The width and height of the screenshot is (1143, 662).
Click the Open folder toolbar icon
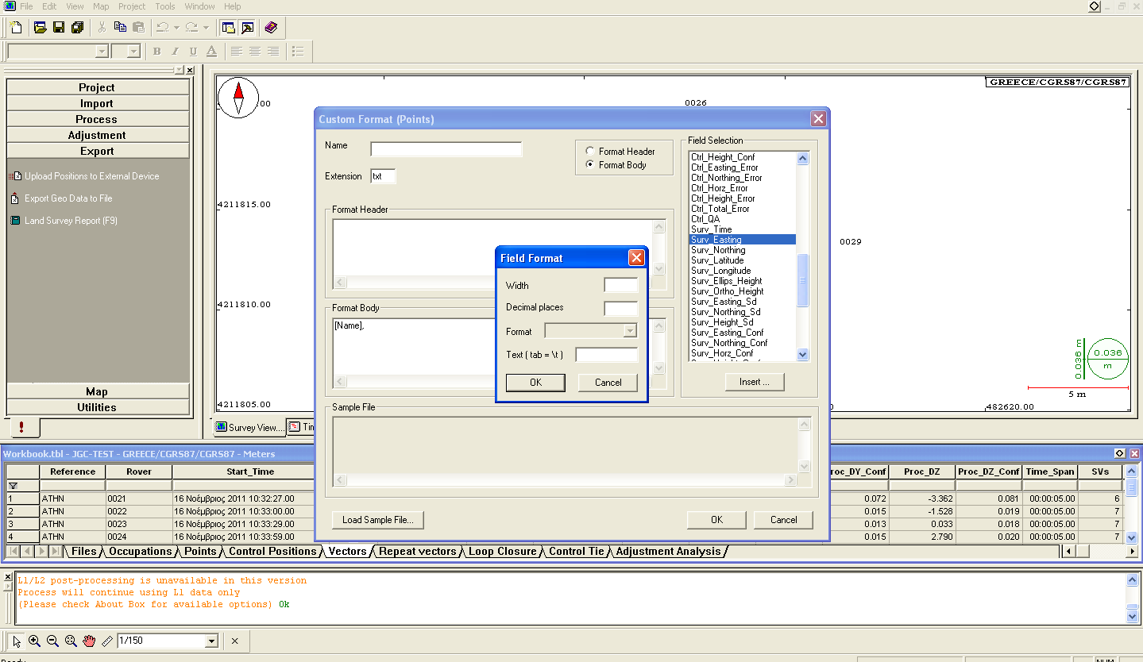click(40, 28)
